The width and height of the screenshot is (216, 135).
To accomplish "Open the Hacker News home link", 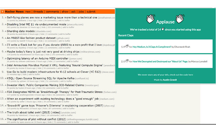I will tap(14, 11).
